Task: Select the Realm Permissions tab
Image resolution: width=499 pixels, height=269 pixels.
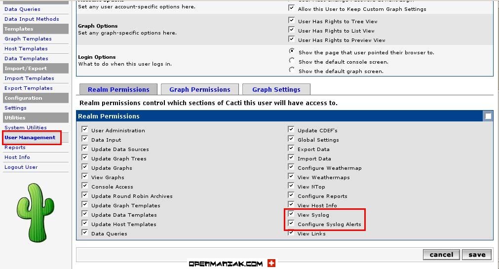Action: pos(118,89)
